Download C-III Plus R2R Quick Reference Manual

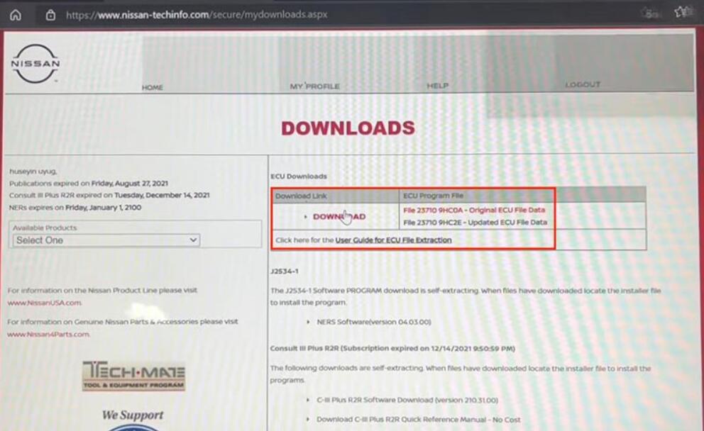(419, 420)
